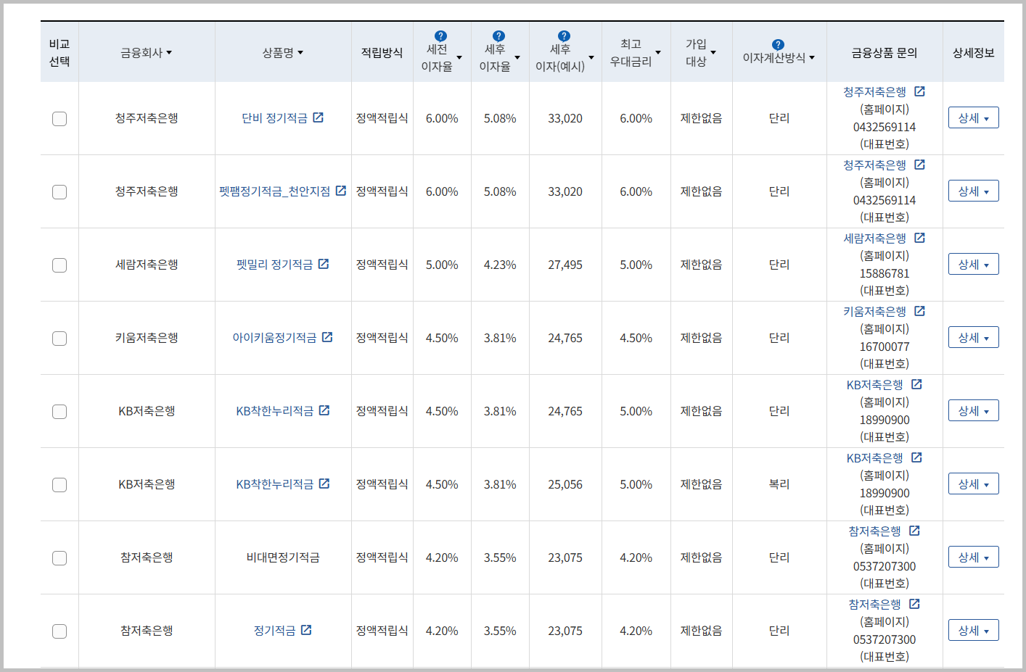The width and height of the screenshot is (1026, 672).
Task: Click the external link icon next to 아이키움정기적금
Action: [327, 337]
